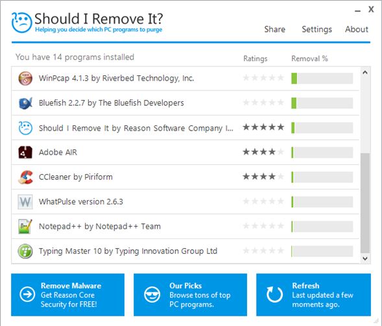Screen dimensions: 382x326
Task: Click the arrow icon on Remove Malware
Action: (x=27, y=294)
